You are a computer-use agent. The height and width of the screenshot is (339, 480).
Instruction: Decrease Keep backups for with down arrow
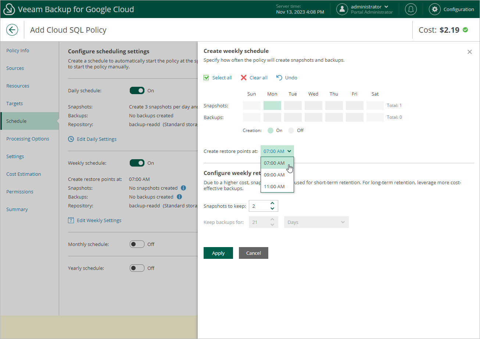click(272, 225)
